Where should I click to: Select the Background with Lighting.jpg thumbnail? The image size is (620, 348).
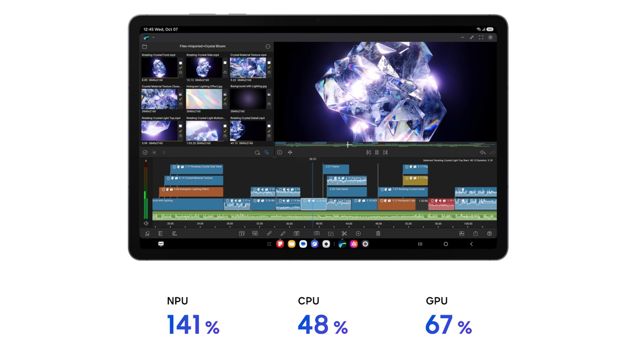pos(248,99)
